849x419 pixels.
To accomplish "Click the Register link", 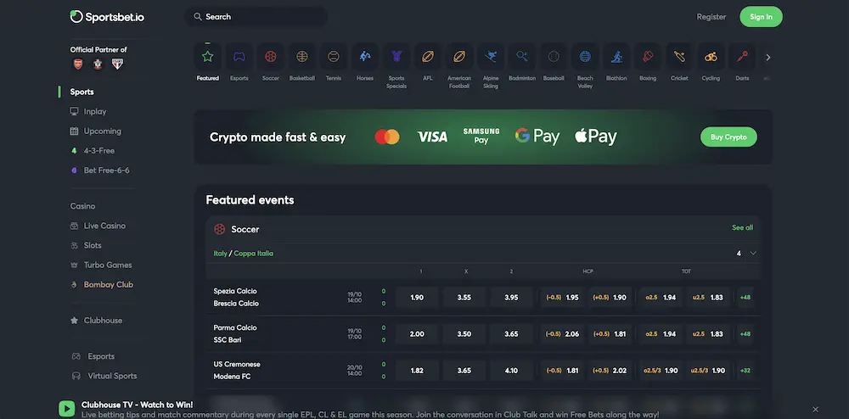I will 711,17.
